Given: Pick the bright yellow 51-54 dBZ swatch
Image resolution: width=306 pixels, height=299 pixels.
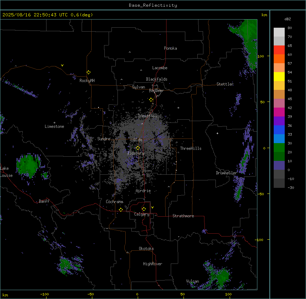Looking at the screenshot, I should point(279,76).
